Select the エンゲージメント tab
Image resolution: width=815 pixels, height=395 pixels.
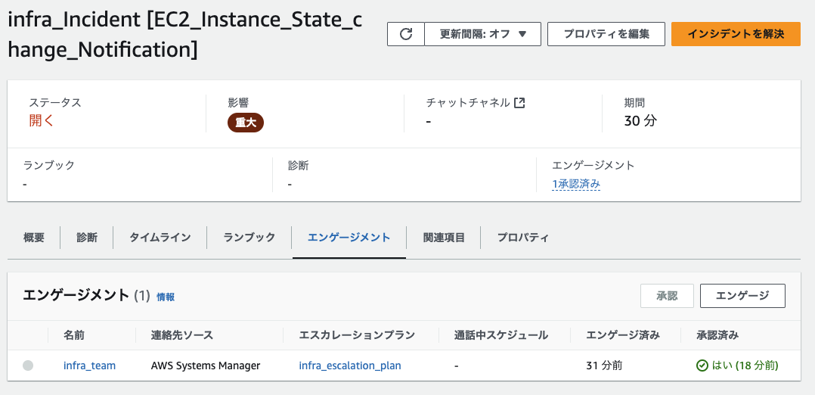coord(349,238)
